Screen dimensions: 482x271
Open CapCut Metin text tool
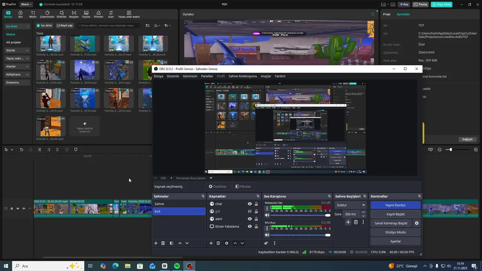pyautogui.click(x=33, y=14)
